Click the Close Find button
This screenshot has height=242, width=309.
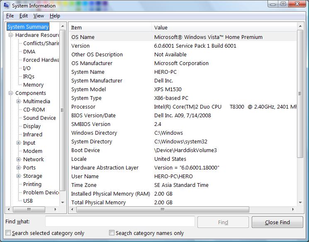point(277,222)
